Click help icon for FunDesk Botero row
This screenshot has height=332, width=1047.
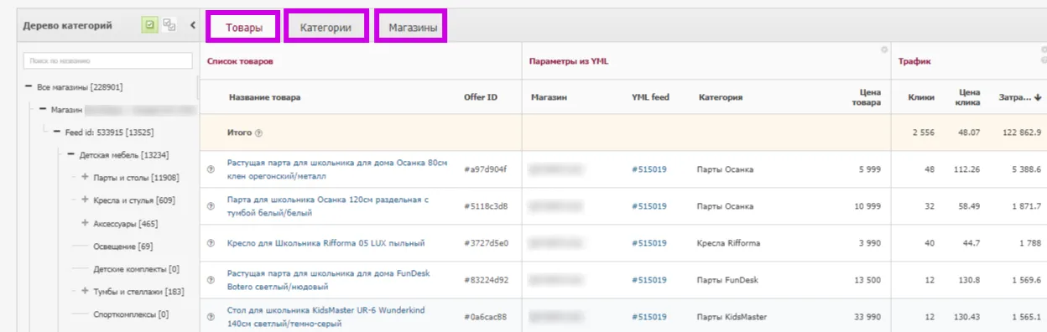[211, 280]
